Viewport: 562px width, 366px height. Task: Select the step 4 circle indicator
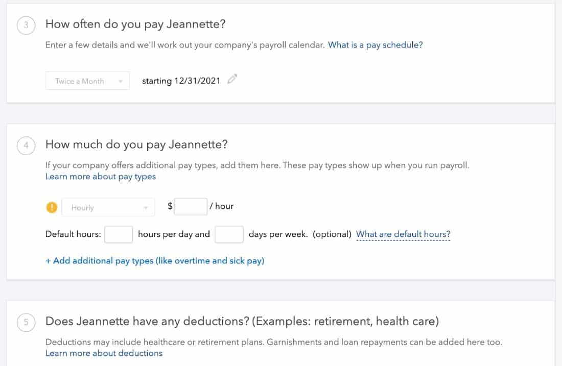point(26,145)
